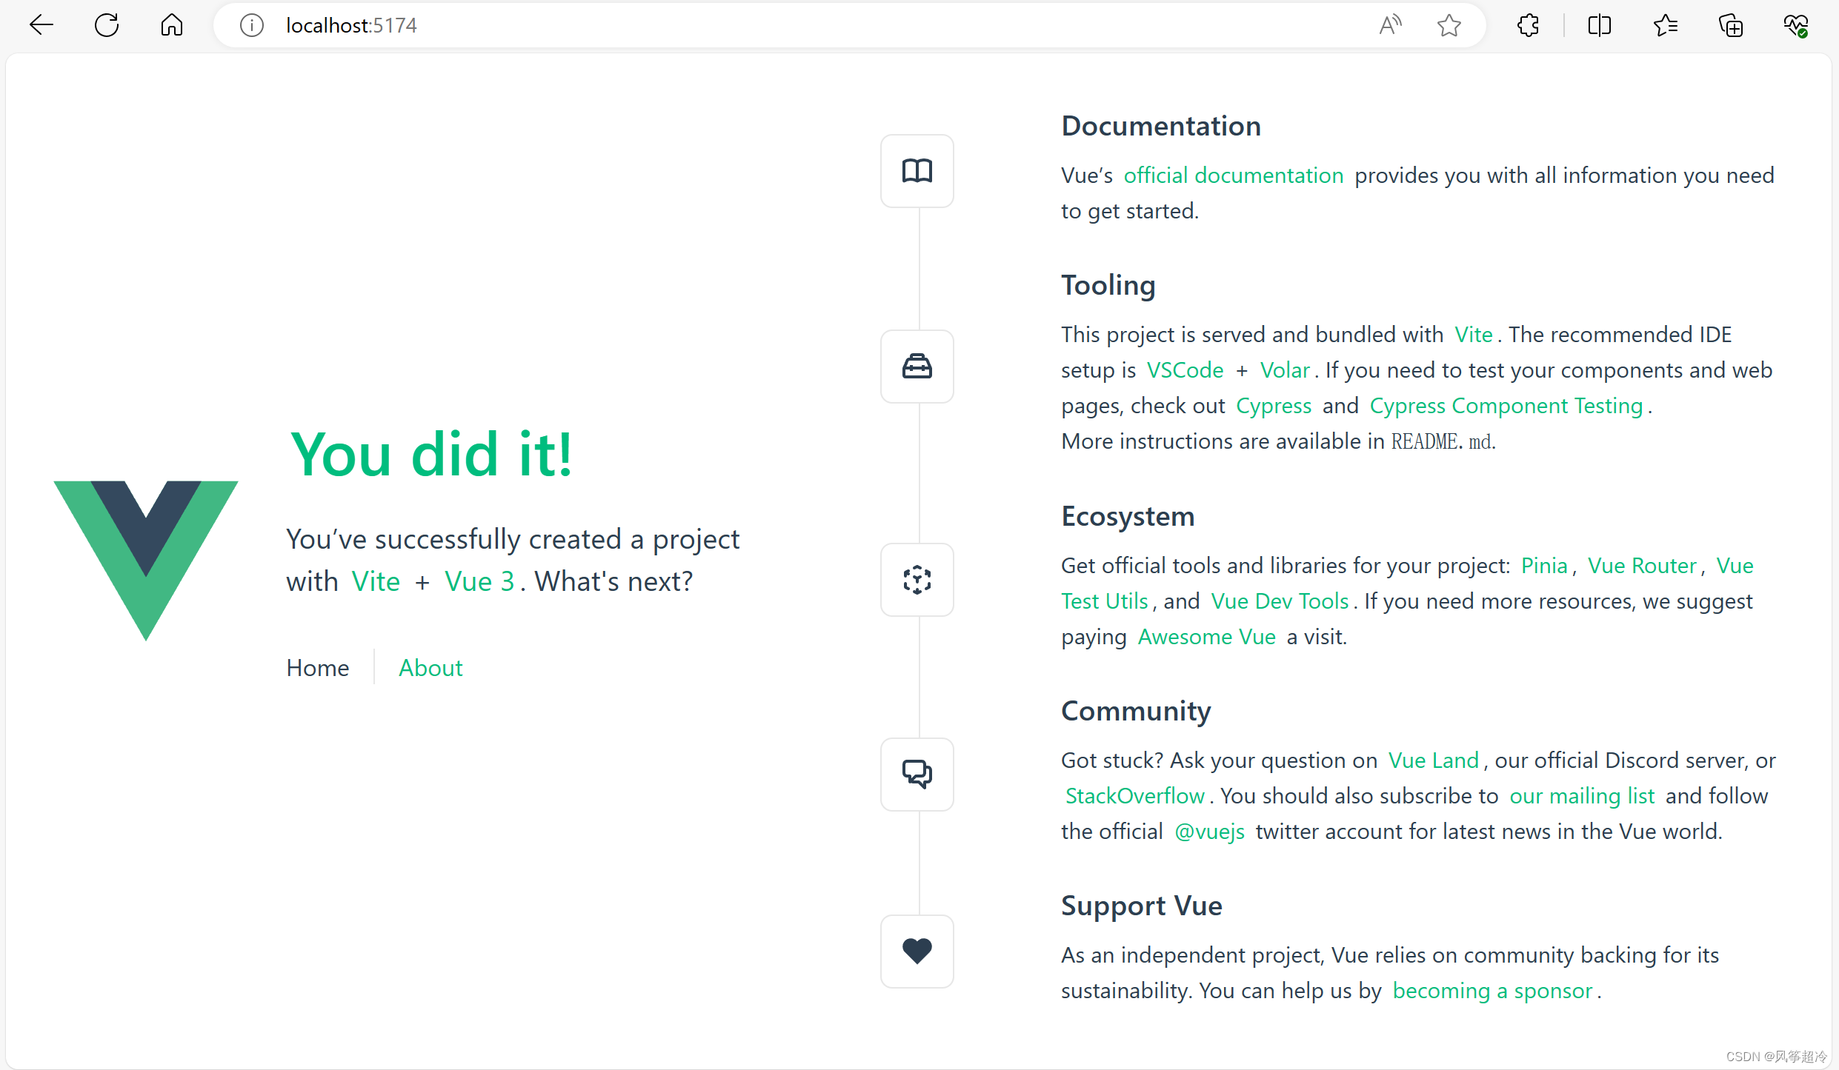Image resolution: width=1839 pixels, height=1070 pixels.
Task: Open the @vuejs twitter link
Action: (x=1209, y=832)
